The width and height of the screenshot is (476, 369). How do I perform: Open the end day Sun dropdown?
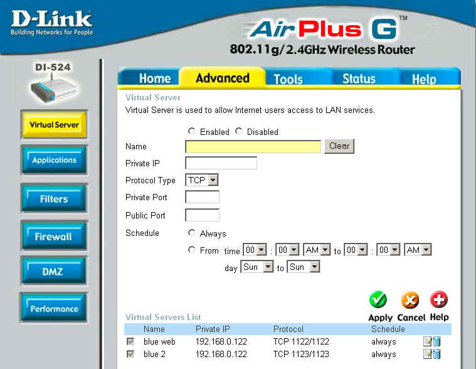tap(304, 267)
